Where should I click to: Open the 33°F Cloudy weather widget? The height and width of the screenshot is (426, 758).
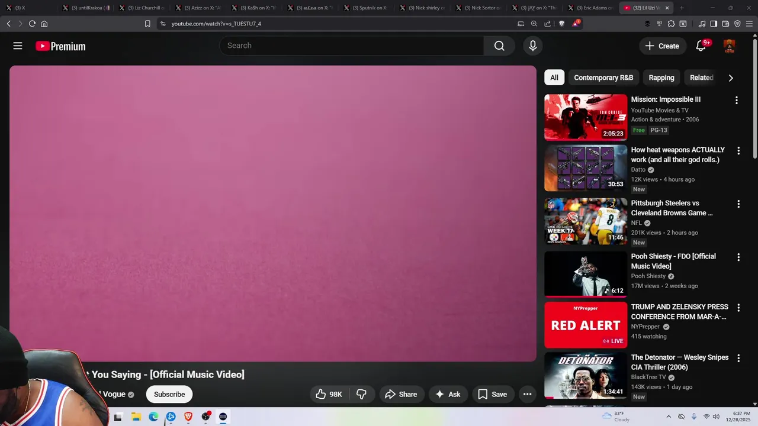[x=615, y=417]
